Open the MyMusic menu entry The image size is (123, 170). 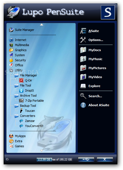pos(95,59)
